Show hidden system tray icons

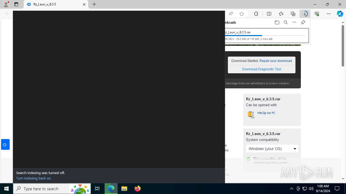291,189
